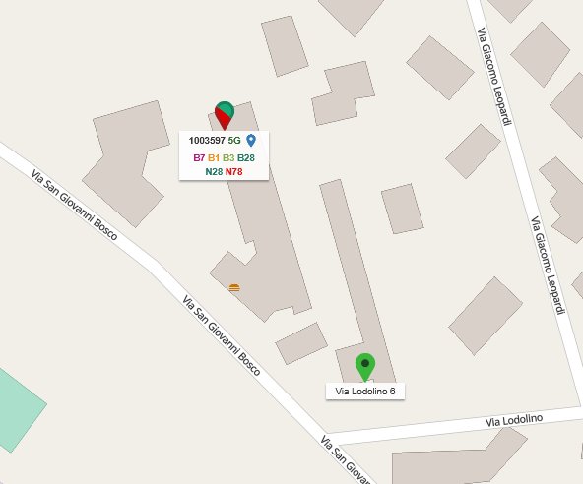
Task: Select the N28 band label
Action: point(214,171)
